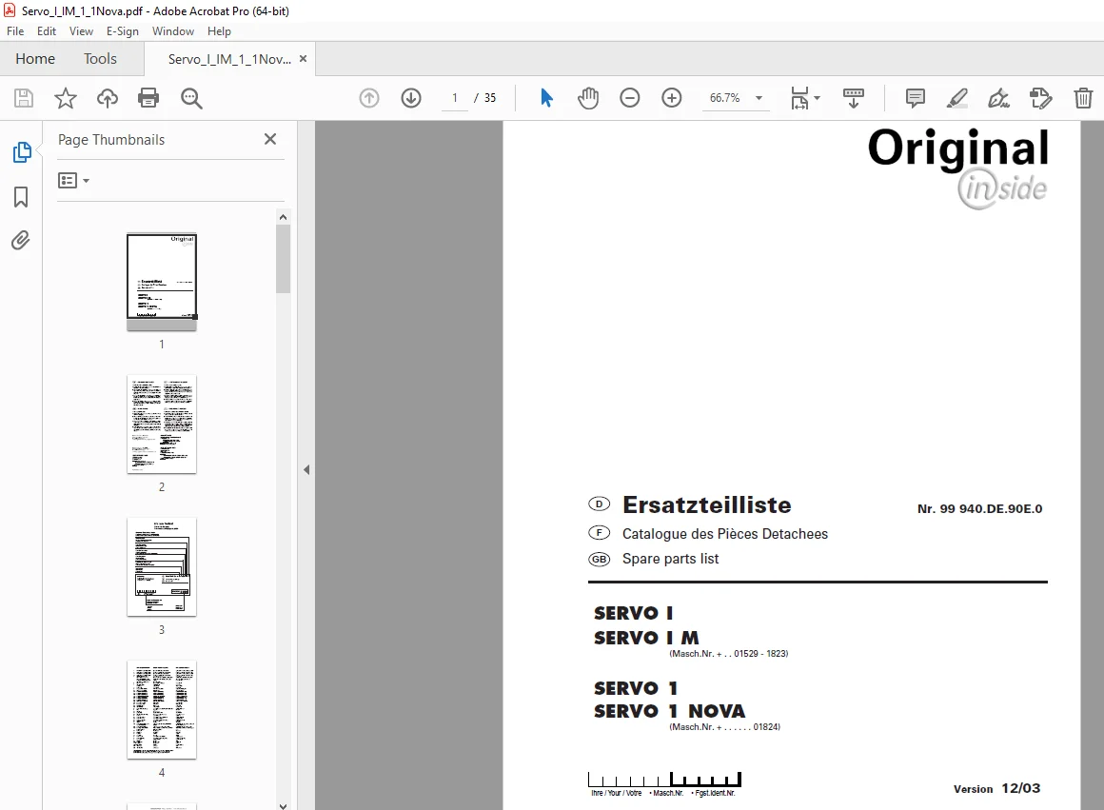Click 'Catalogue des Pièces Detachees' text
1104x810 pixels.
[725, 534]
